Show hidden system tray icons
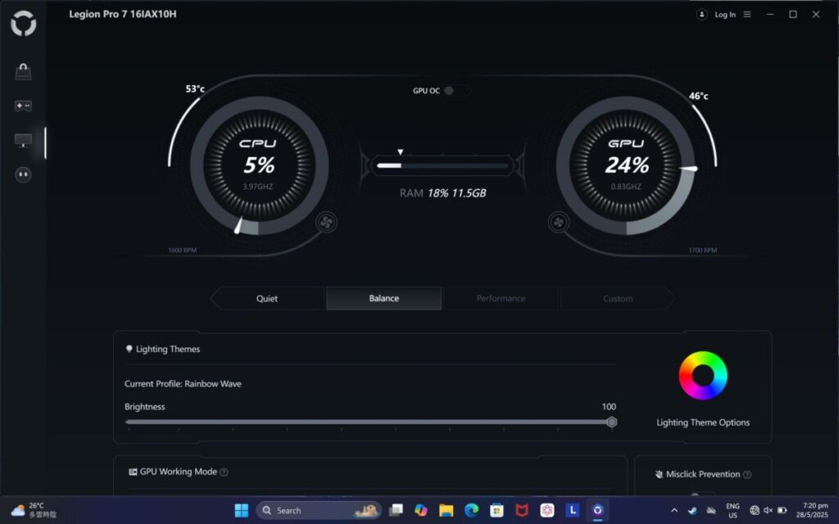Viewport: 839px width, 524px height. pyautogui.click(x=674, y=511)
